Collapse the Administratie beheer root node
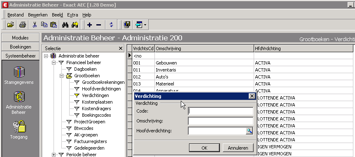355x157 pixels. [x=46, y=56]
